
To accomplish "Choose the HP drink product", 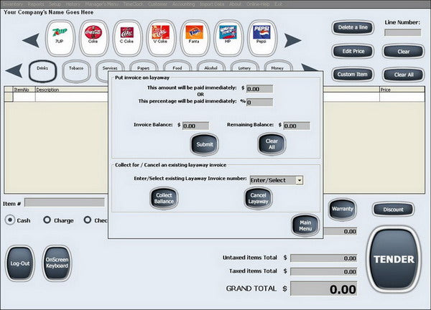I will 228,38.
